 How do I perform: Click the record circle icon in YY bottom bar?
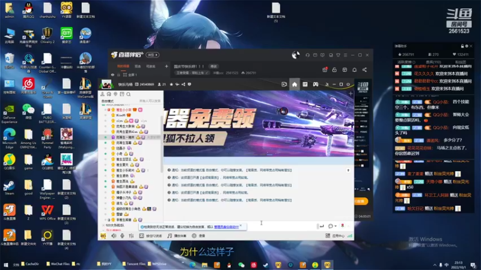point(194,236)
